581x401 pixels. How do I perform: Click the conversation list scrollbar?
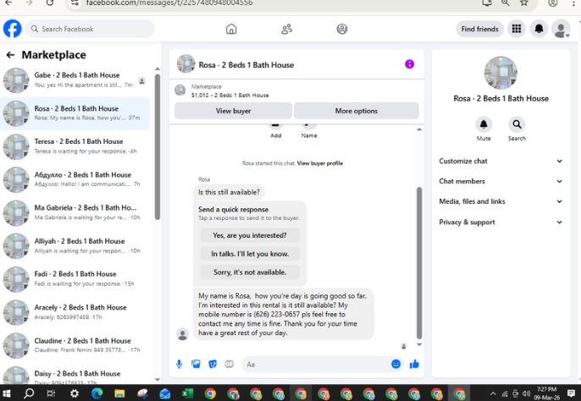(x=158, y=146)
